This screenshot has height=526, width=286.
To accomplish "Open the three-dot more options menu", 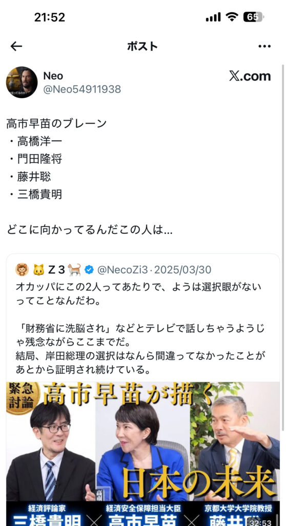I will [x=264, y=46].
